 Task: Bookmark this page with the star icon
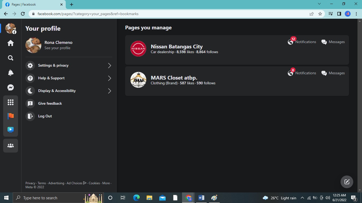[320, 14]
